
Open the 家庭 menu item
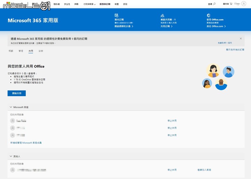pos(125,4)
